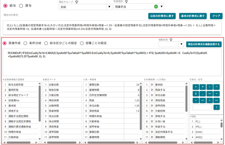The image size is (225, 145).
Task: Select the 賞与 radio button
Action: [21, 6]
